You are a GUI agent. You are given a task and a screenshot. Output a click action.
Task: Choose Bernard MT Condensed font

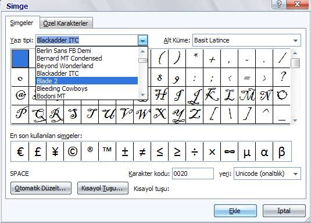pos(87,58)
